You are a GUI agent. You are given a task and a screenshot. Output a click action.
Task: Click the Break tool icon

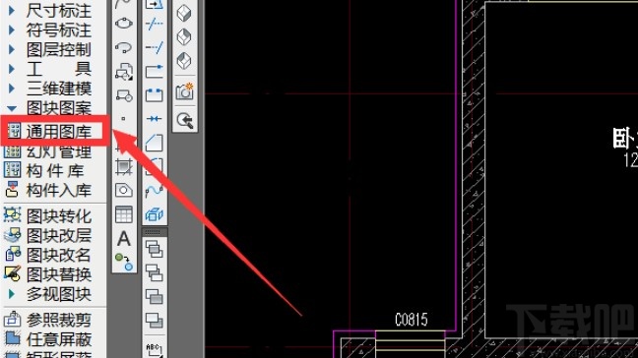tap(155, 95)
